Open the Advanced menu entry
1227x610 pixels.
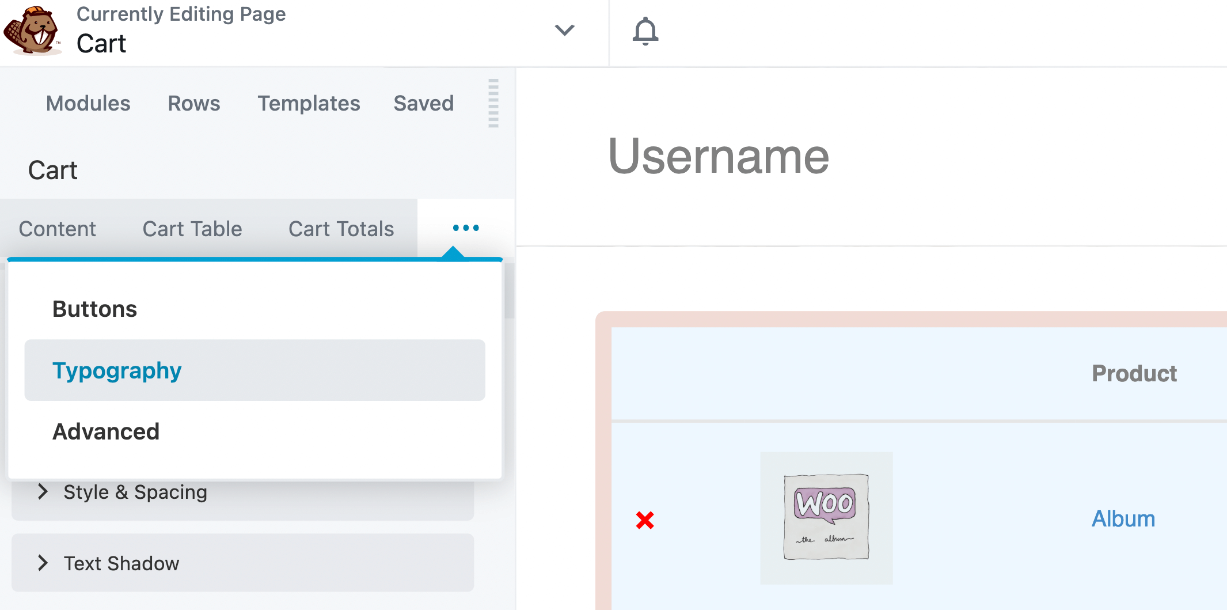[106, 431]
